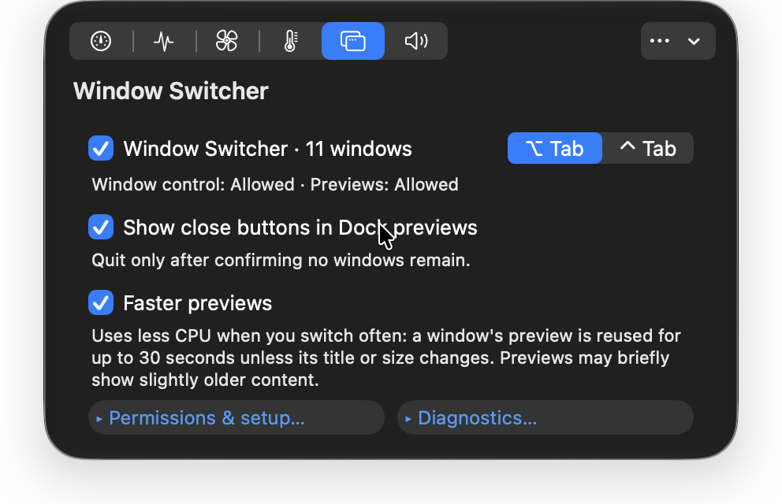Click the 'Window Switcher · 11 windows' label

point(267,149)
